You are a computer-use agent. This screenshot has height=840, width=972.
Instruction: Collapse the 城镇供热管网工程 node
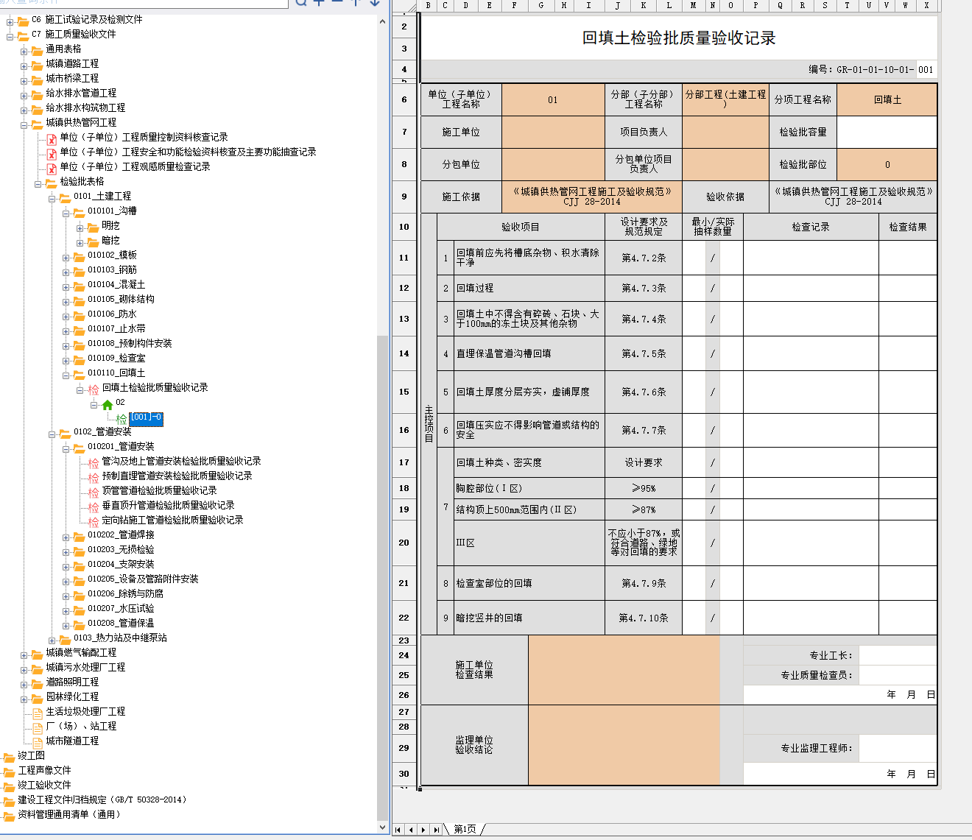[24, 125]
